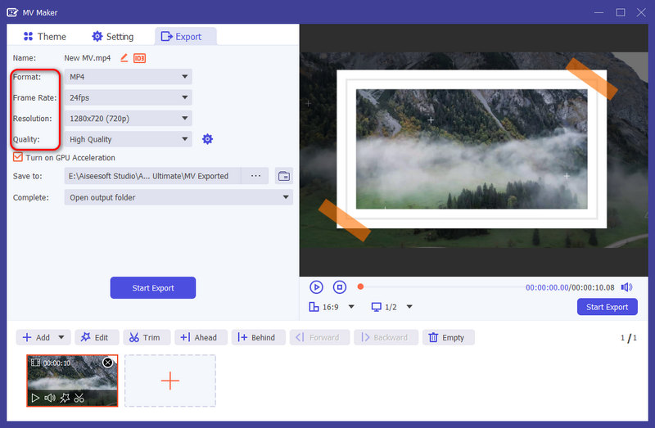The height and width of the screenshot is (428, 655).
Task: Toggle Turn on GPU Acceleration checkbox
Action: click(x=18, y=157)
